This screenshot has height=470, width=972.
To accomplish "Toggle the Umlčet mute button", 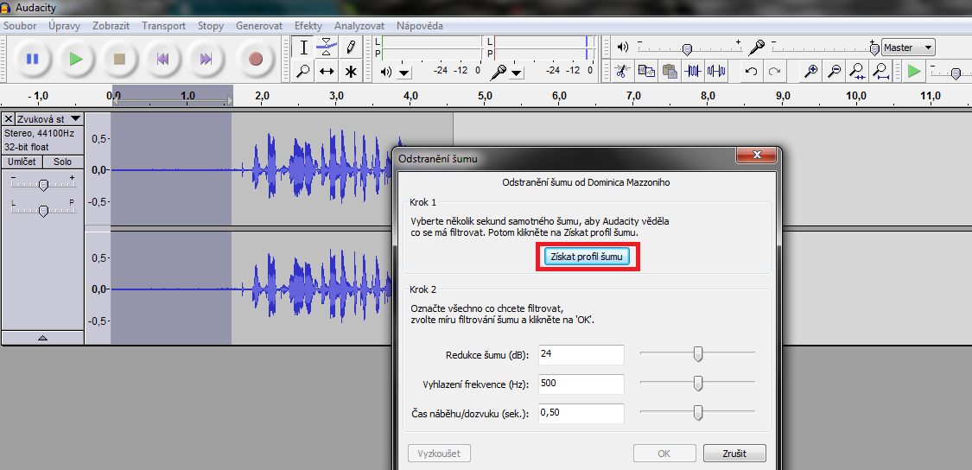I will (22, 162).
